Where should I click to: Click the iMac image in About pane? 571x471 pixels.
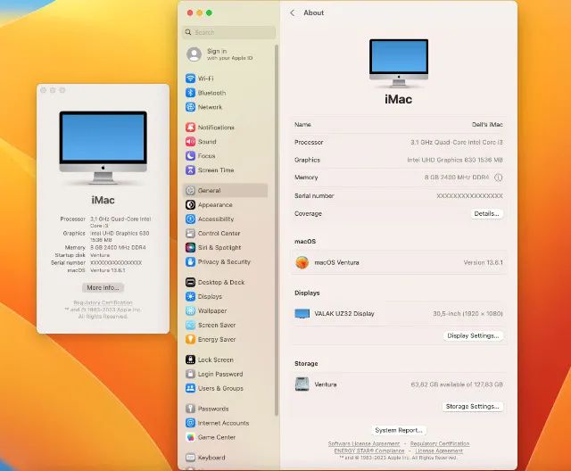point(399,63)
